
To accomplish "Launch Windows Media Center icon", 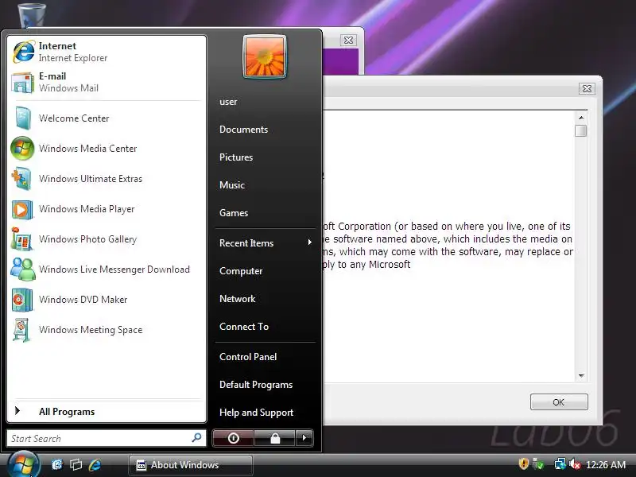I will [22, 149].
